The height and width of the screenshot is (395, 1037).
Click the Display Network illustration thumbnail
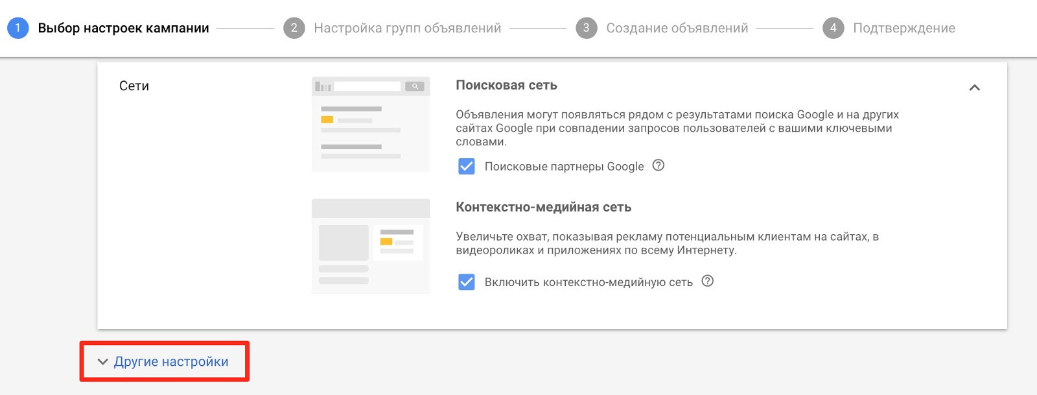[x=371, y=246]
